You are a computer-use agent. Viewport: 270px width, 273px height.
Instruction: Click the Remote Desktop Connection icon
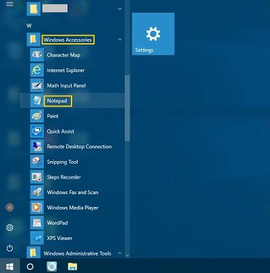tap(37, 146)
